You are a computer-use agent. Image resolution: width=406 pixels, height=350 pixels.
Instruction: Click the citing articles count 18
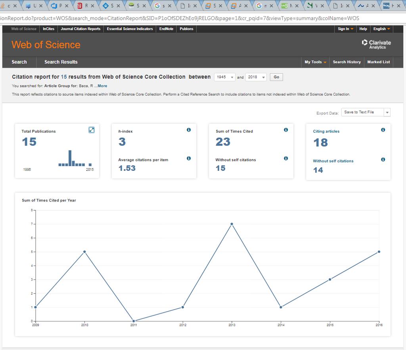pyautogui.click(x=320, y=143)
